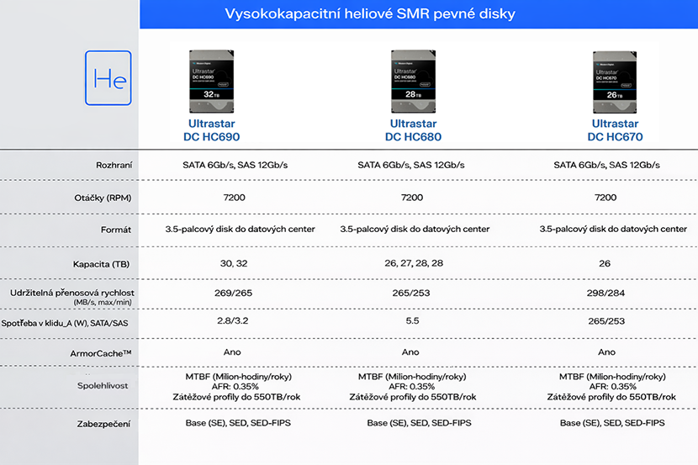The image size is (698, 465).
Task: Select the Rozhraní row label
Action: click(x=114, y=165)
